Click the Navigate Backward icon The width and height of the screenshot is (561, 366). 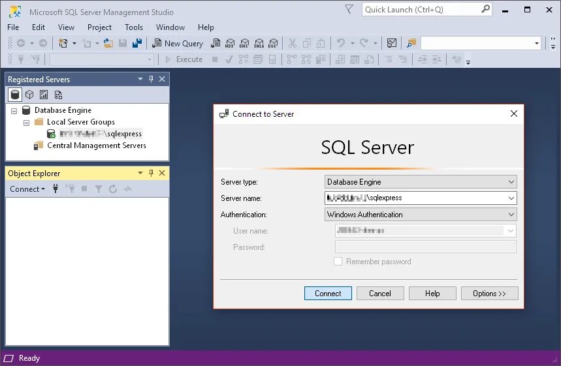21,43
